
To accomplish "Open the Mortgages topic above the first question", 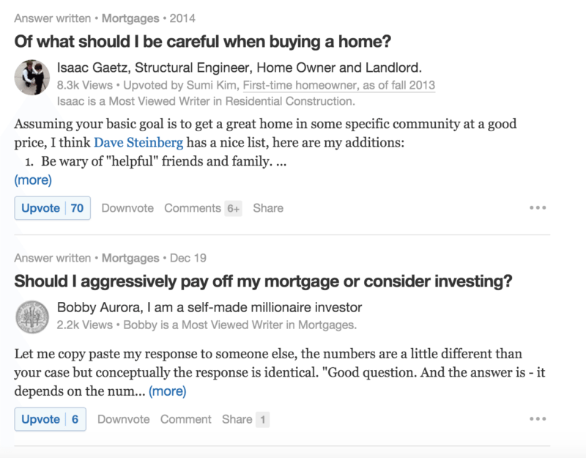I will coord(130,18).
